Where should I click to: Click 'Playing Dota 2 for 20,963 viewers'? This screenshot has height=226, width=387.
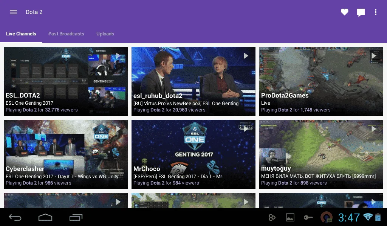pyautogui.click(x=169, y=110)
